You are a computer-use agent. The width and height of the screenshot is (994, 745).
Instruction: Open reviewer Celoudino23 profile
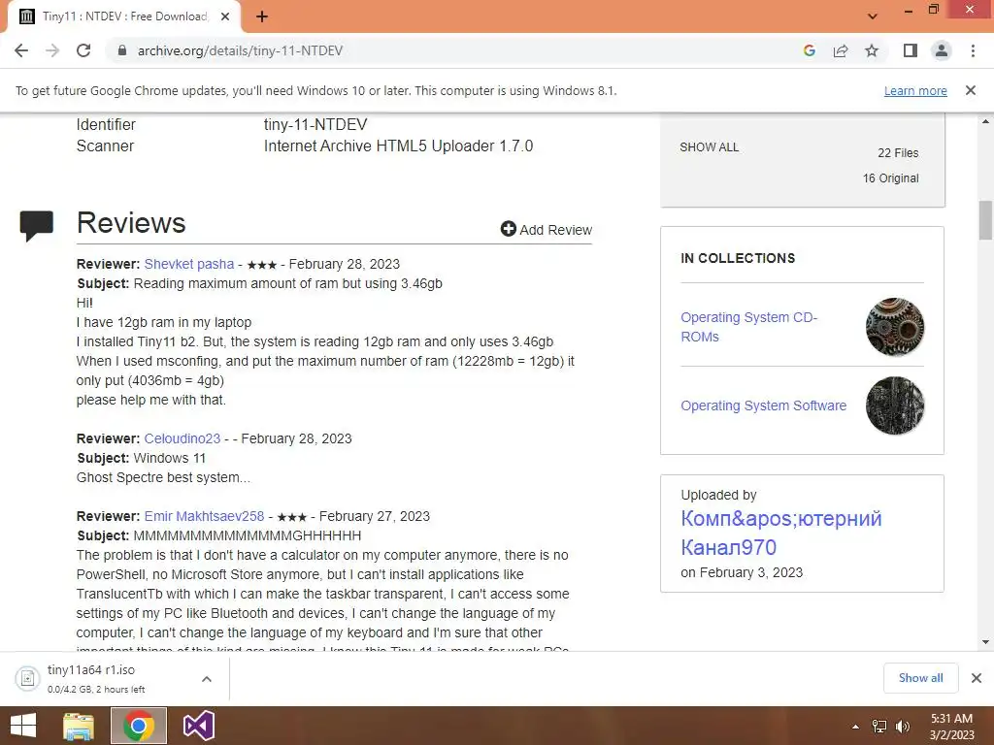tap(182, 438)
